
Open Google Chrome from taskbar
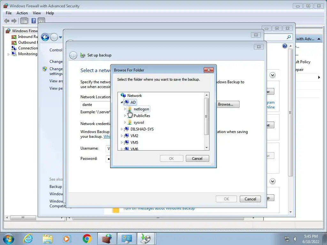(87, 239)
